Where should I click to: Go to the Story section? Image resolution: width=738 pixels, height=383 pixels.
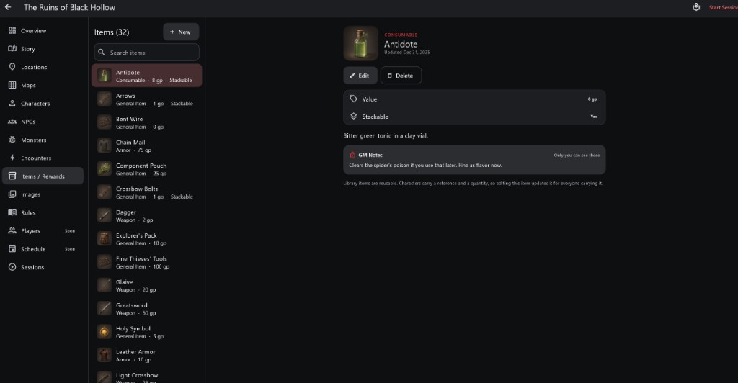pyautogui.click(x=43, y=49)
